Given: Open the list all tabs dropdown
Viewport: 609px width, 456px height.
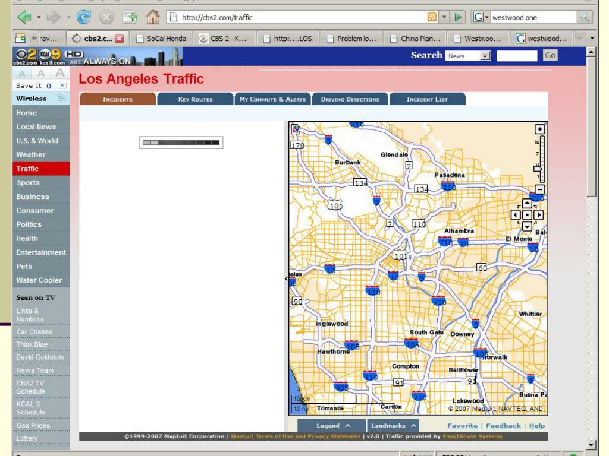Looking at the screenshot, I should tap(592, 39).
